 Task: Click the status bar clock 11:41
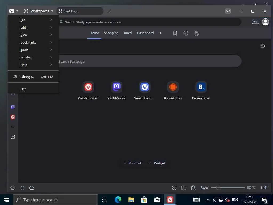[x=264, y=188]
